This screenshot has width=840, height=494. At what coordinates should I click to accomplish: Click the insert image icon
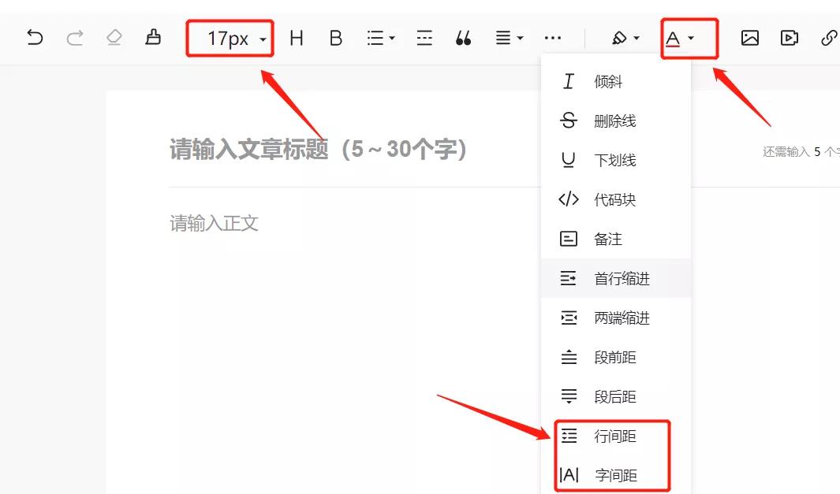point(749,37)
